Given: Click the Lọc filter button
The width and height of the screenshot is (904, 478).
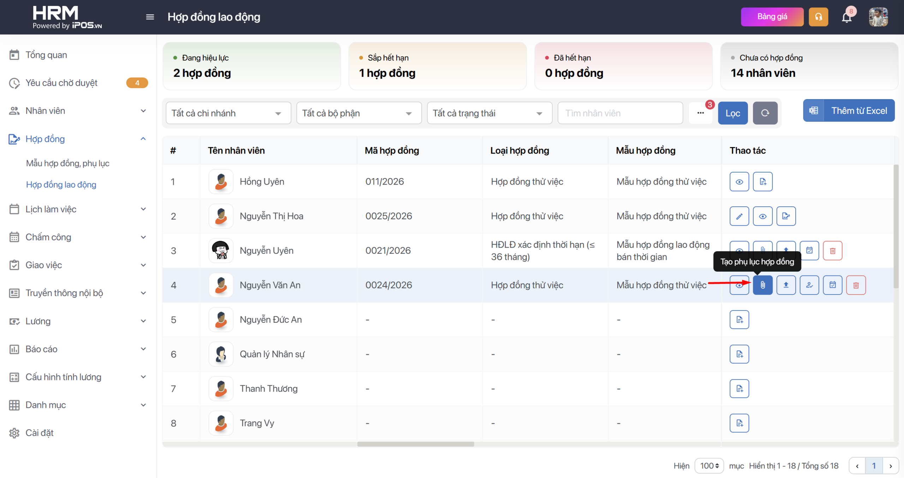Looking at the screenshot, I should pos(732,113).
